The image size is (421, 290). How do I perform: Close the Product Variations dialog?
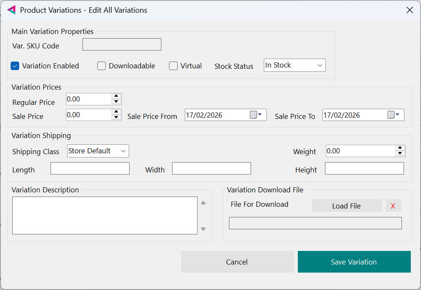pos(410,10)
